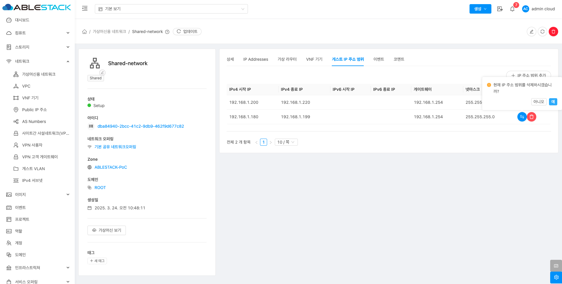The height and width of the screenshot is (284, 562).
Task: Click the blue update IP range icon
Action: pyautogui.click(x=522, y=117)
